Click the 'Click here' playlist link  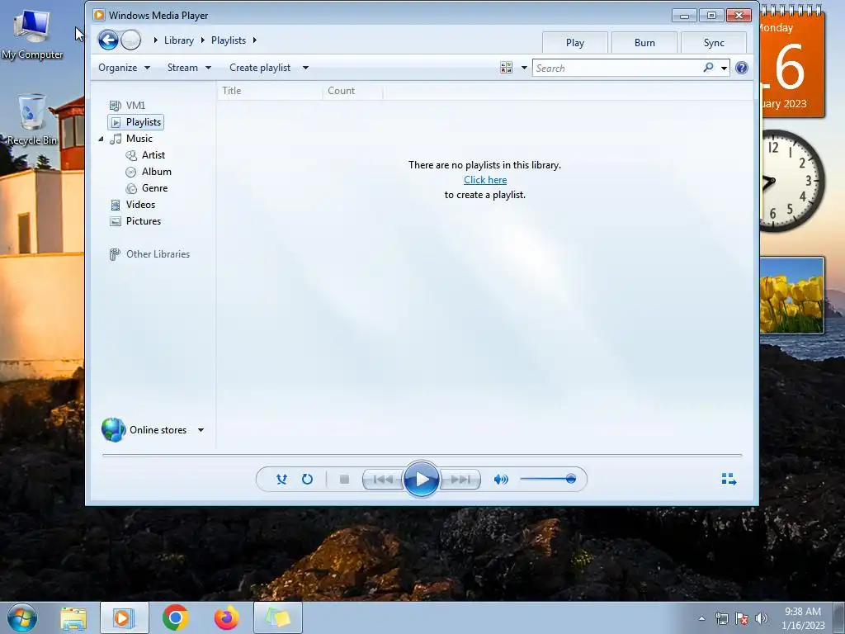click(485, 179)
